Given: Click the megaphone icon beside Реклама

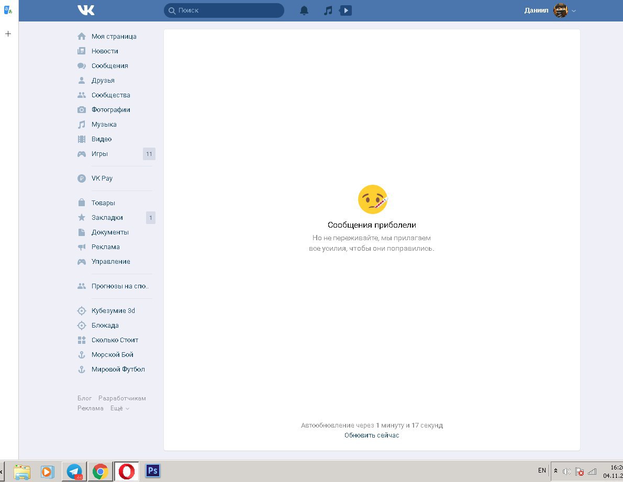Looking at the screenshot, I should 82,247.
